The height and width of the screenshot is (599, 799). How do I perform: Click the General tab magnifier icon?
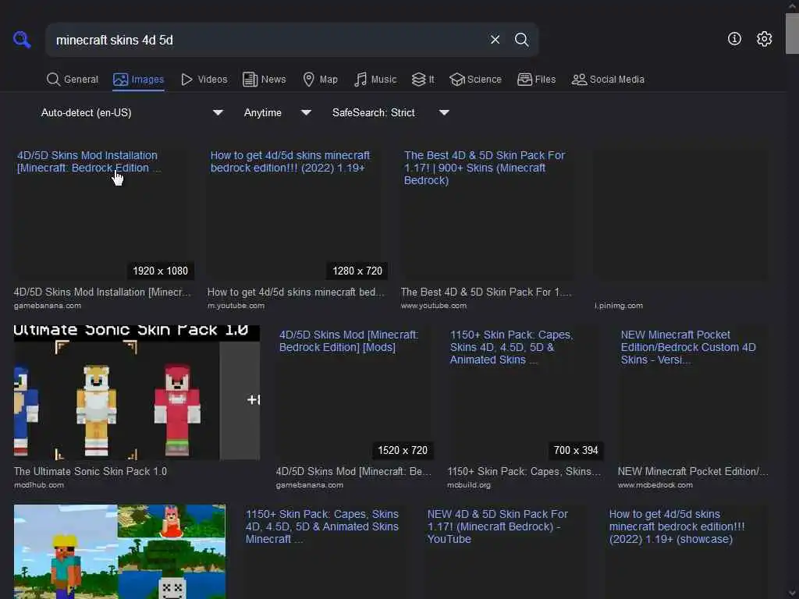tap(53, 80)
